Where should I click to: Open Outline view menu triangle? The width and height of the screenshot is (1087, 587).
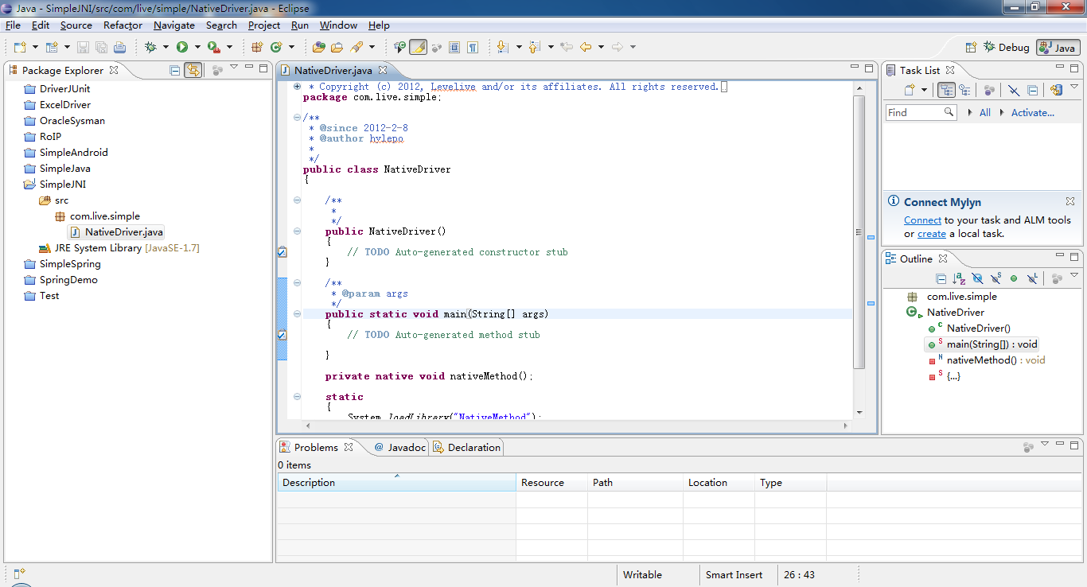click(1074, 276)
